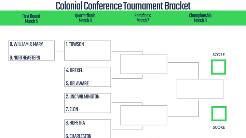The height and width of the screenshot is (138, 246).
Task: Click the Quarterfinals March 6 header
Action: [x=85, y=18]
